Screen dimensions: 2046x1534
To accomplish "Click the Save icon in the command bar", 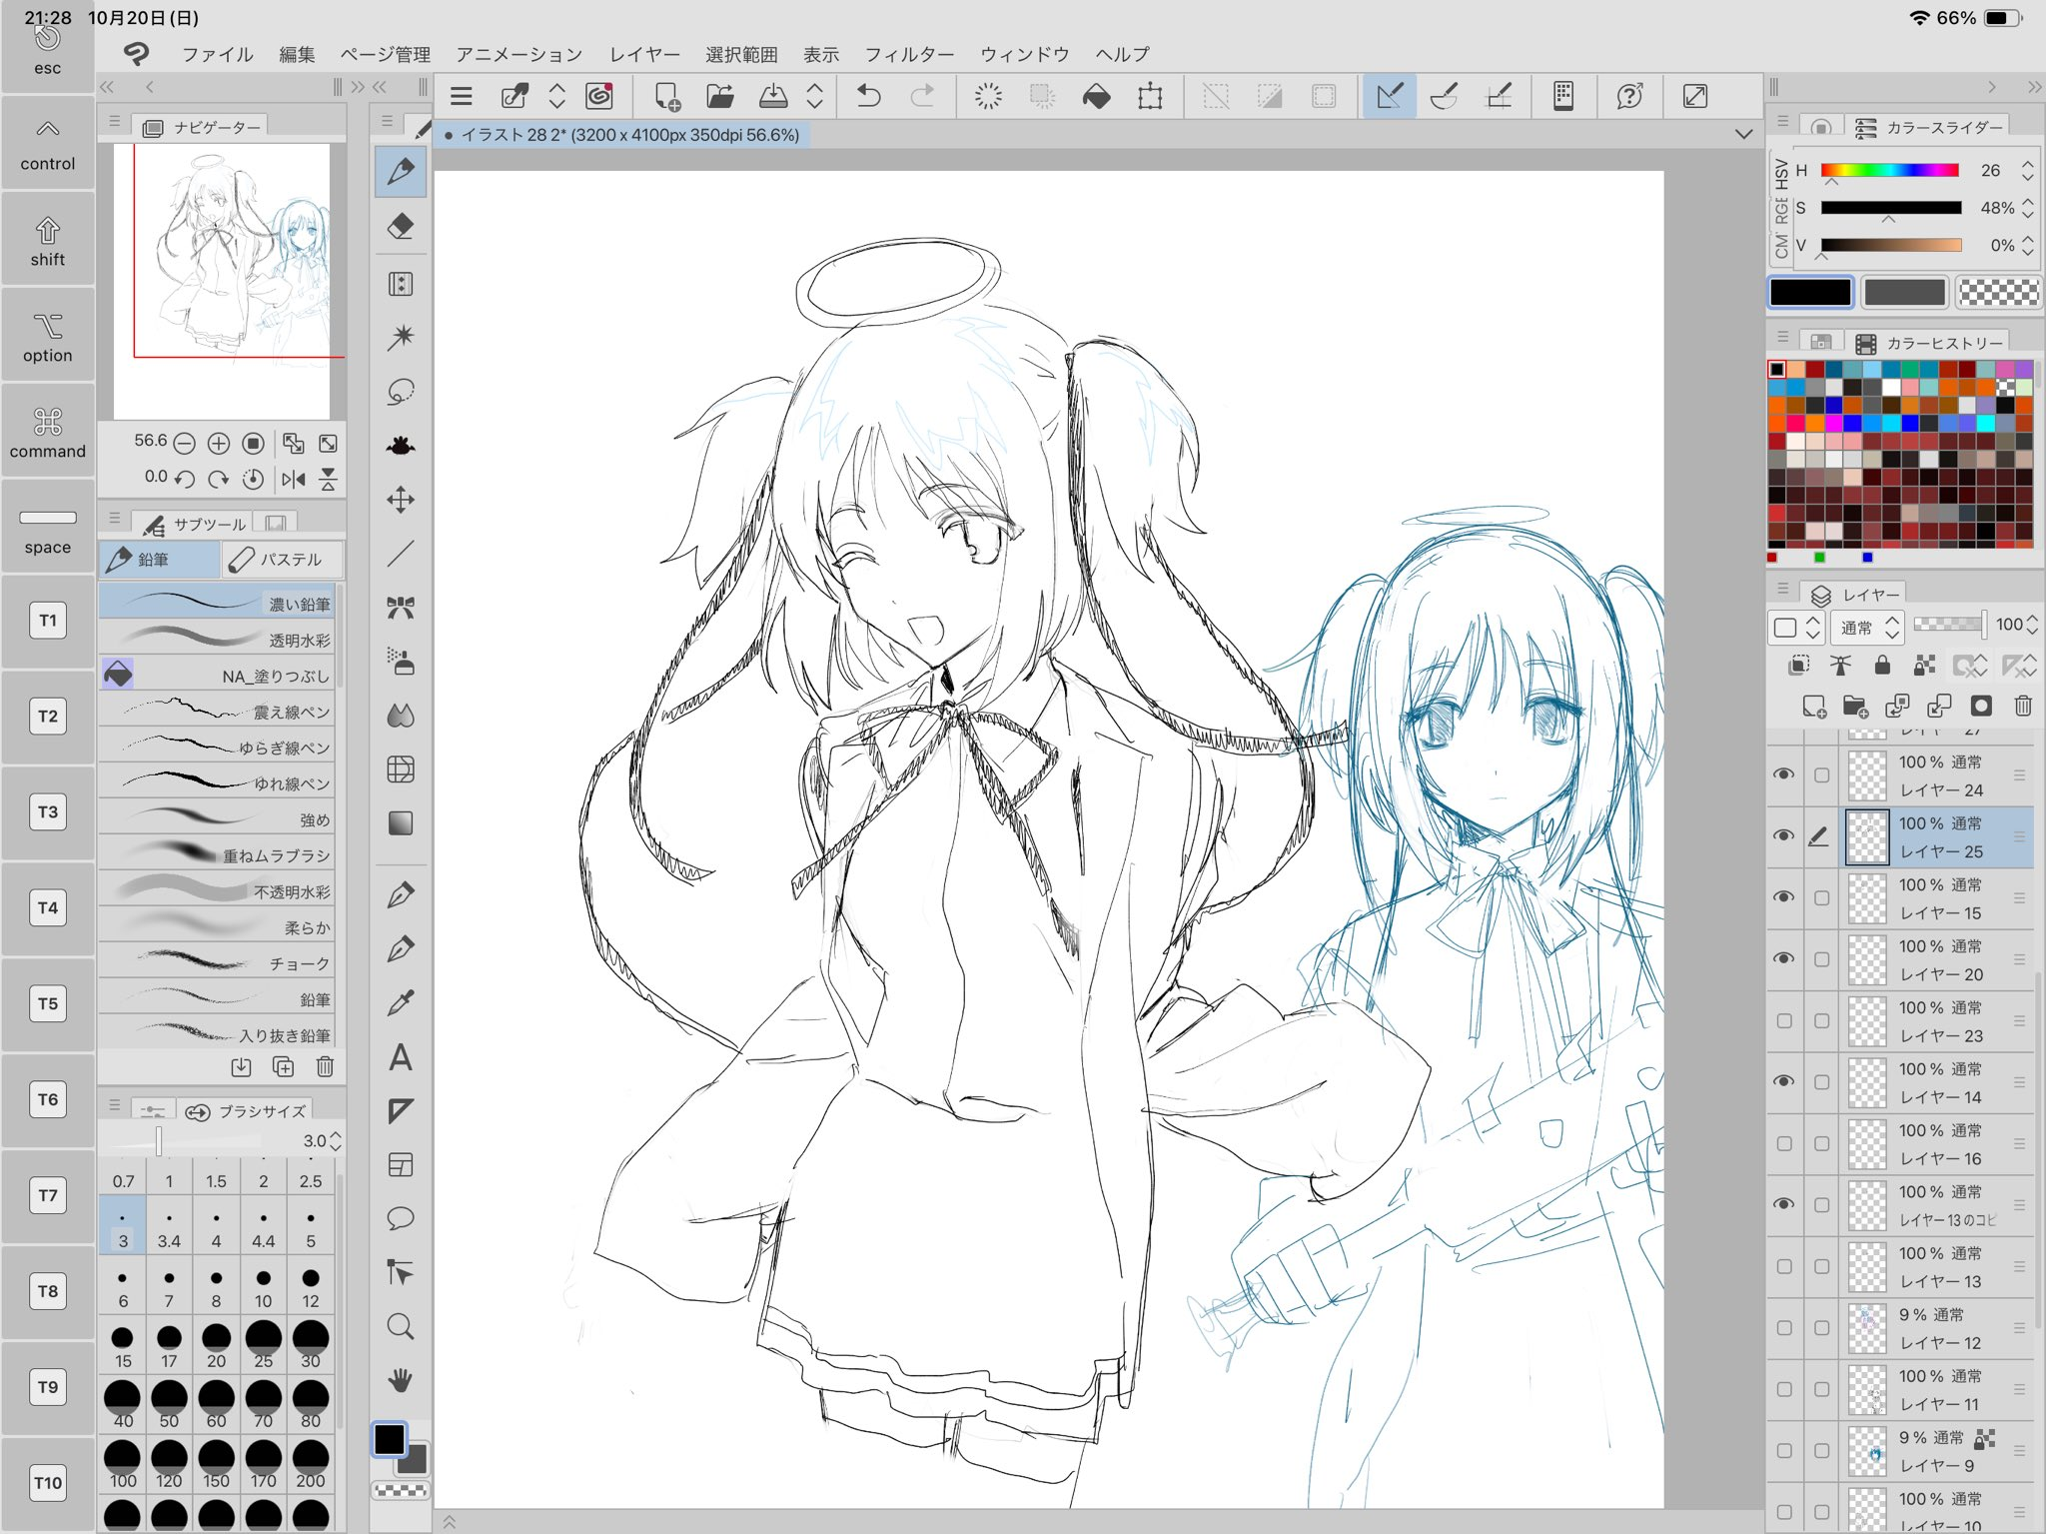I will tap(773, 96).
